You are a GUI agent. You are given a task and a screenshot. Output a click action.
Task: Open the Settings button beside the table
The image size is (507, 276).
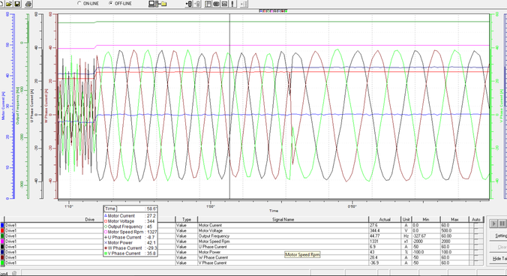coord(498,235)
